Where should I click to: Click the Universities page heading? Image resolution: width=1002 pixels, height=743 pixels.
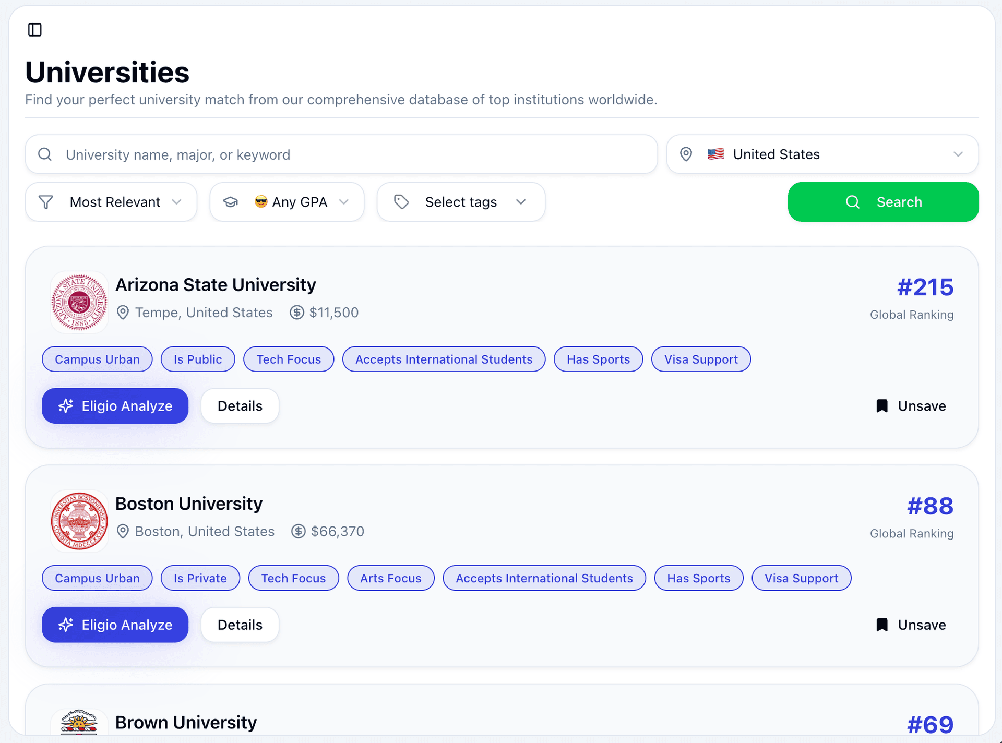point(108,72)
